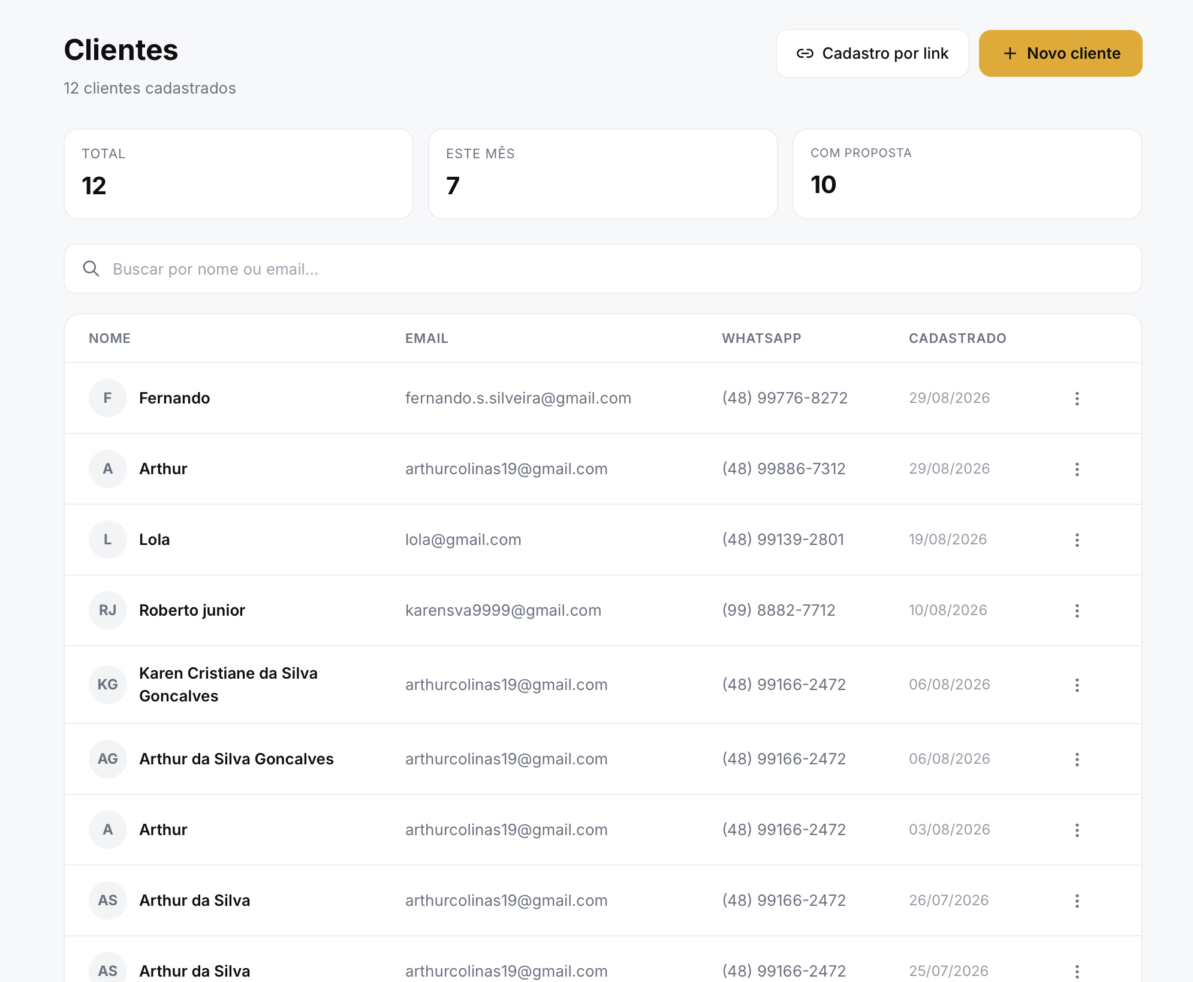Click the name Roberto junior
The image size is (1193, 982).
[192, 610]
